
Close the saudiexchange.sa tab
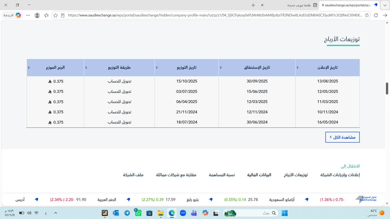point(322,5)
